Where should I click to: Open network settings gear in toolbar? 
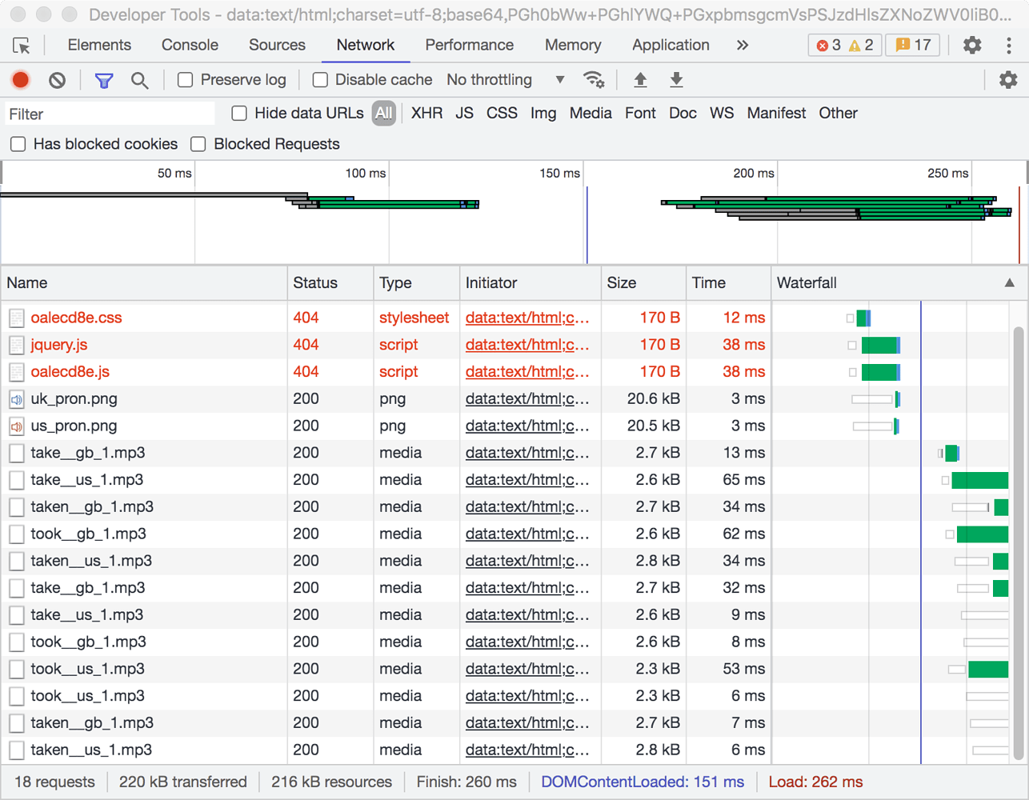pyautogui.click(x=1008, y=80)
